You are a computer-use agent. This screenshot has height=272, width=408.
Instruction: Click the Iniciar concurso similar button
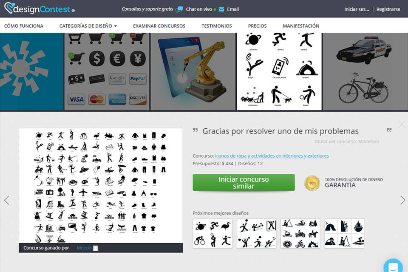tap(244, 182)
